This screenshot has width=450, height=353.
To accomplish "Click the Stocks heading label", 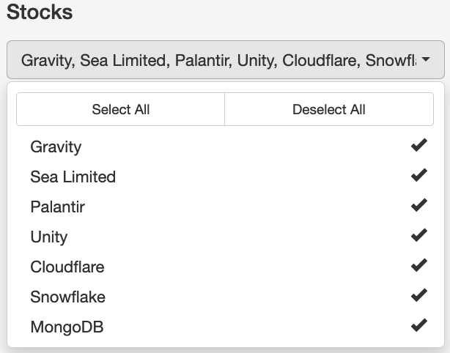I will [40, 12].
